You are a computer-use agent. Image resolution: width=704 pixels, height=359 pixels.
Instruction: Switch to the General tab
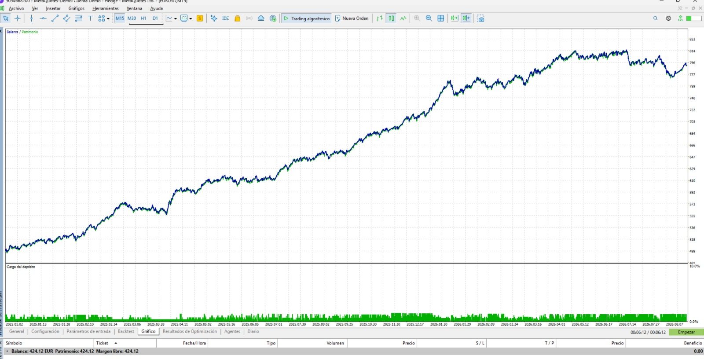click(17, 331)
